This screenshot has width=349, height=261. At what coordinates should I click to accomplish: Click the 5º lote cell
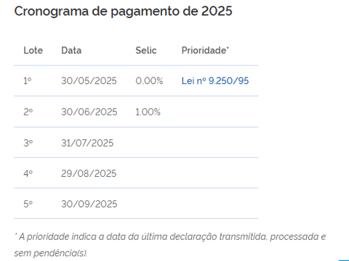tap(28, 204)
